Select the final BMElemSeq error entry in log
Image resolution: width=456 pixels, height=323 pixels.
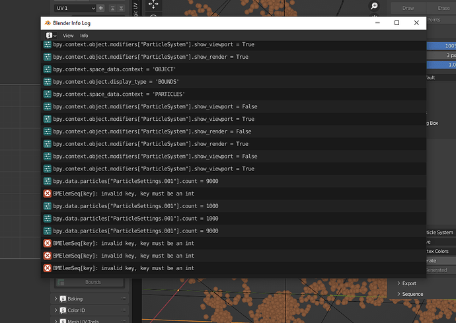(x=233, y=268)
